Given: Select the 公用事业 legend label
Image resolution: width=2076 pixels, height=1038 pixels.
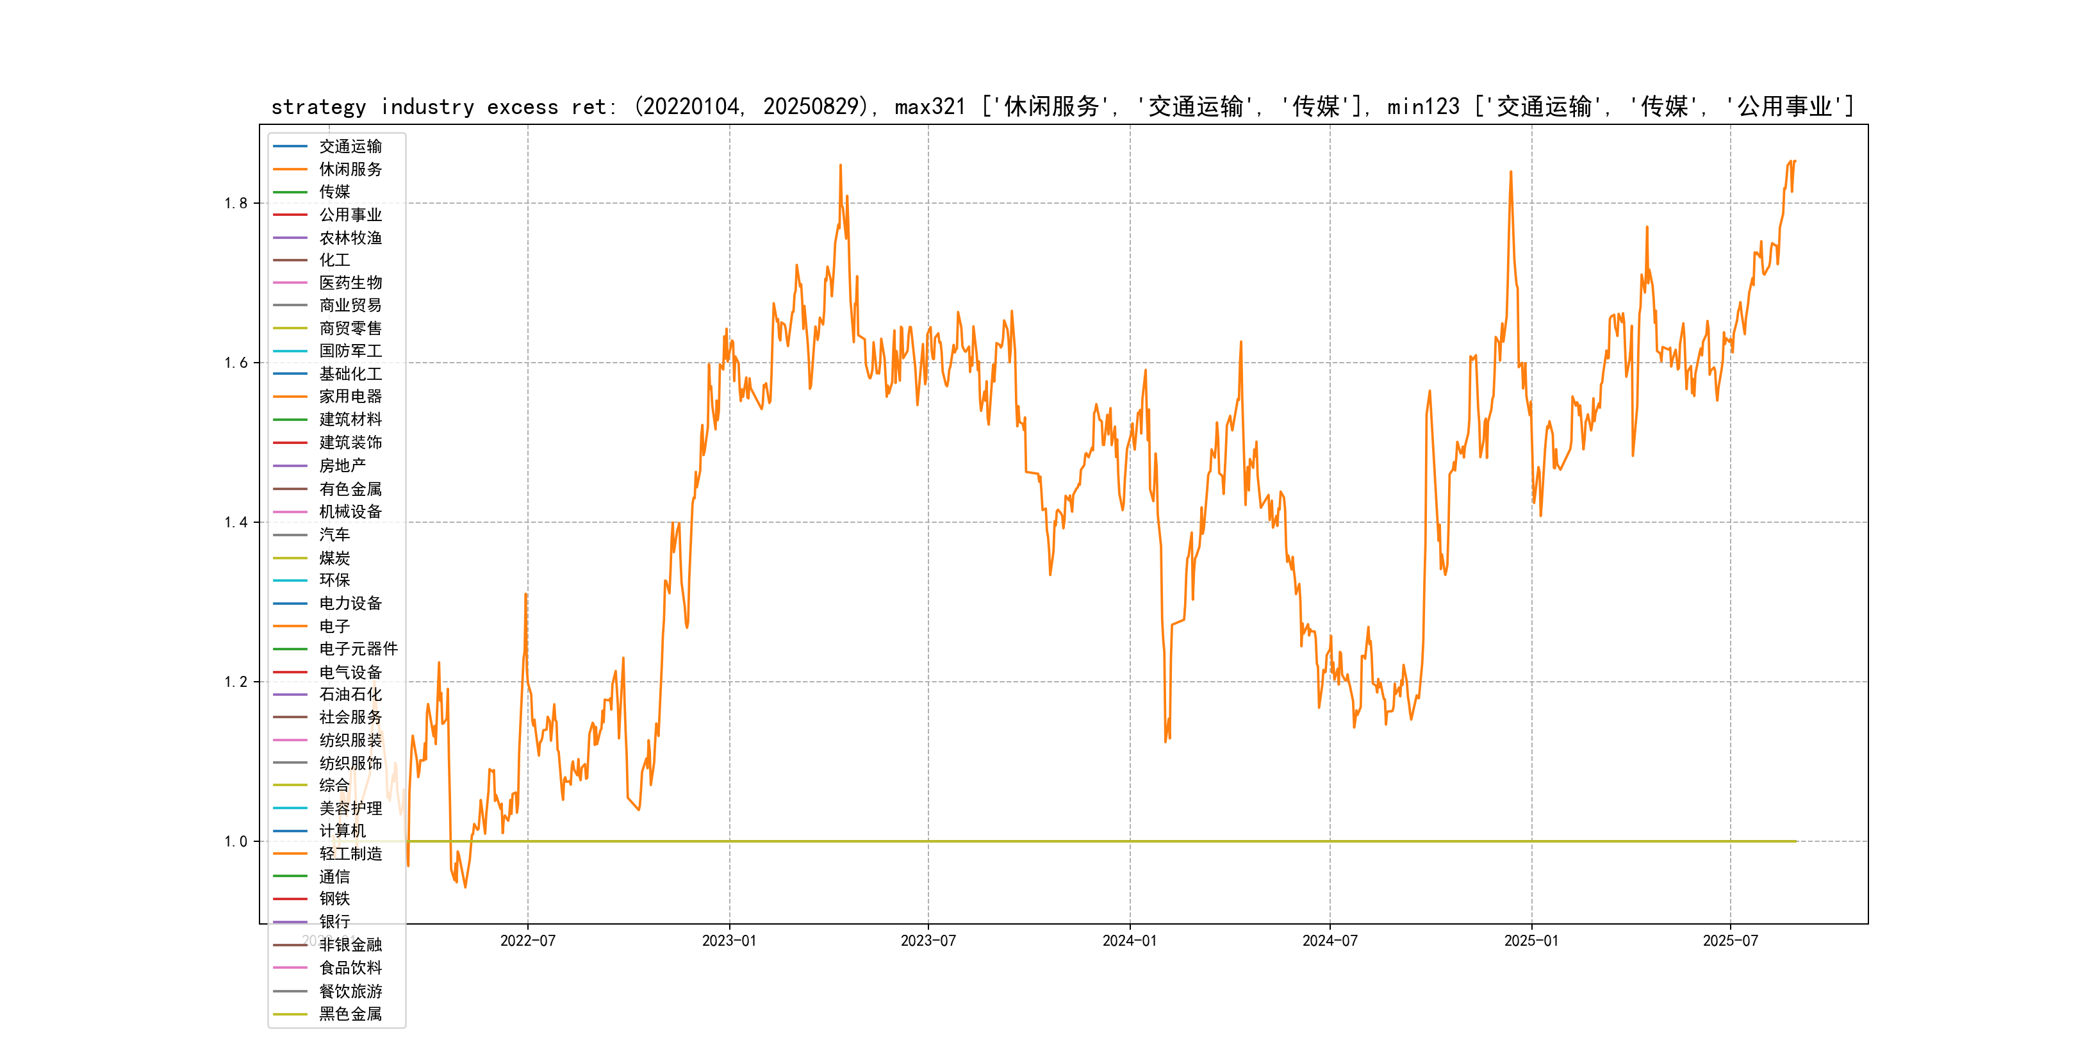Looking at the screenshot, I should coord(350,215).
